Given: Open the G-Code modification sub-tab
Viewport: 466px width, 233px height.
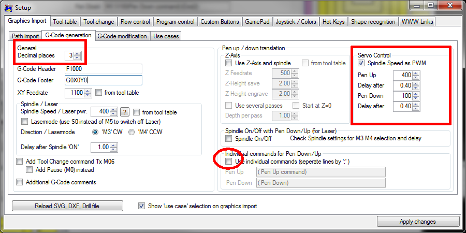Looking at the screenshot, I should coord(122,36).
